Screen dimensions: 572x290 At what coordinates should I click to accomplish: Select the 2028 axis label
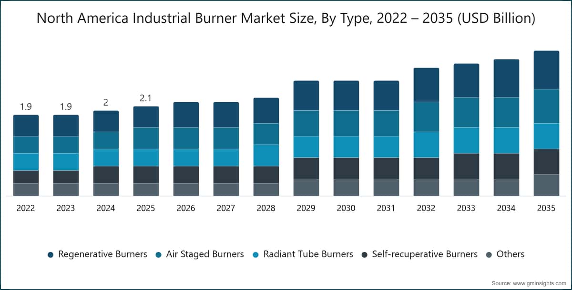[x=266, y=209]
